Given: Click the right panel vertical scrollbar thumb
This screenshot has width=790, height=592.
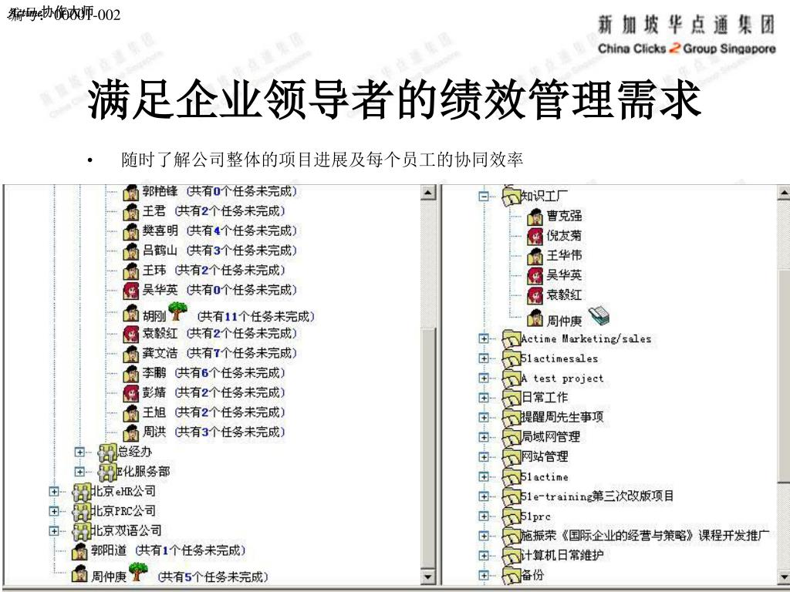Looking at the screenshot, I should click(784, 376).
